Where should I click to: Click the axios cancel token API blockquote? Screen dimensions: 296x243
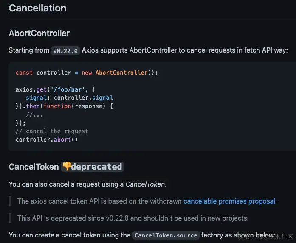point(147,201)
